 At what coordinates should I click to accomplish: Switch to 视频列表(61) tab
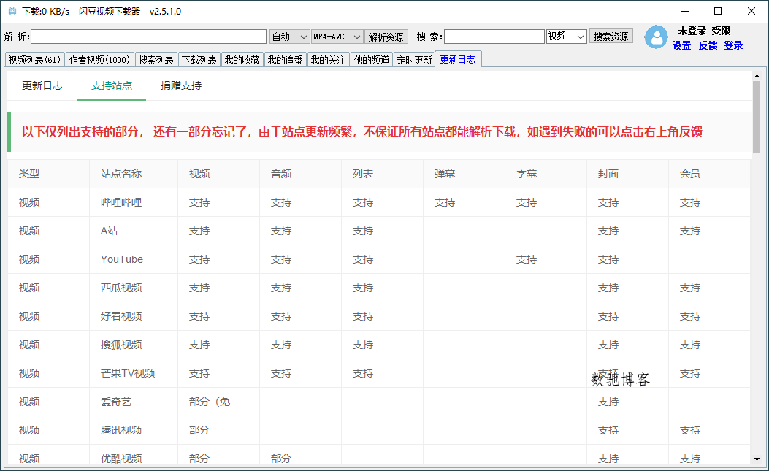tap(35, 60)
